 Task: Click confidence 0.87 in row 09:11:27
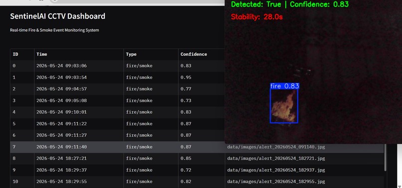pos(186,135)
